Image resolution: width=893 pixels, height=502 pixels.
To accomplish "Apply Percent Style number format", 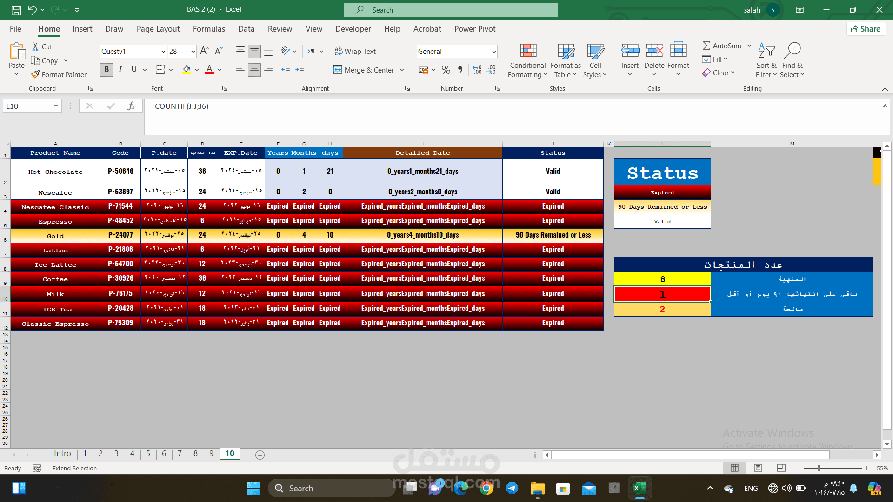I will tap(446, 70).
